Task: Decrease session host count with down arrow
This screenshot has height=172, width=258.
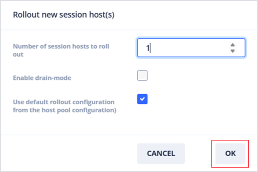Action: tap(233, 51)
